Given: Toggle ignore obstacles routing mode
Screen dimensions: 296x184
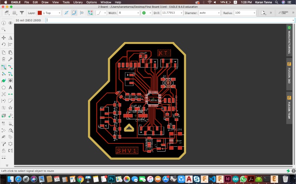Looking at the screenshot, I should [67, 13].
